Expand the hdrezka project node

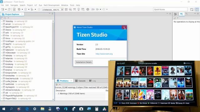(x=2, y=56)
